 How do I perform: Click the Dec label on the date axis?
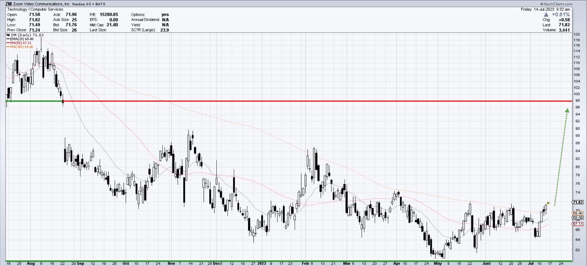click(x=217, y=263)
